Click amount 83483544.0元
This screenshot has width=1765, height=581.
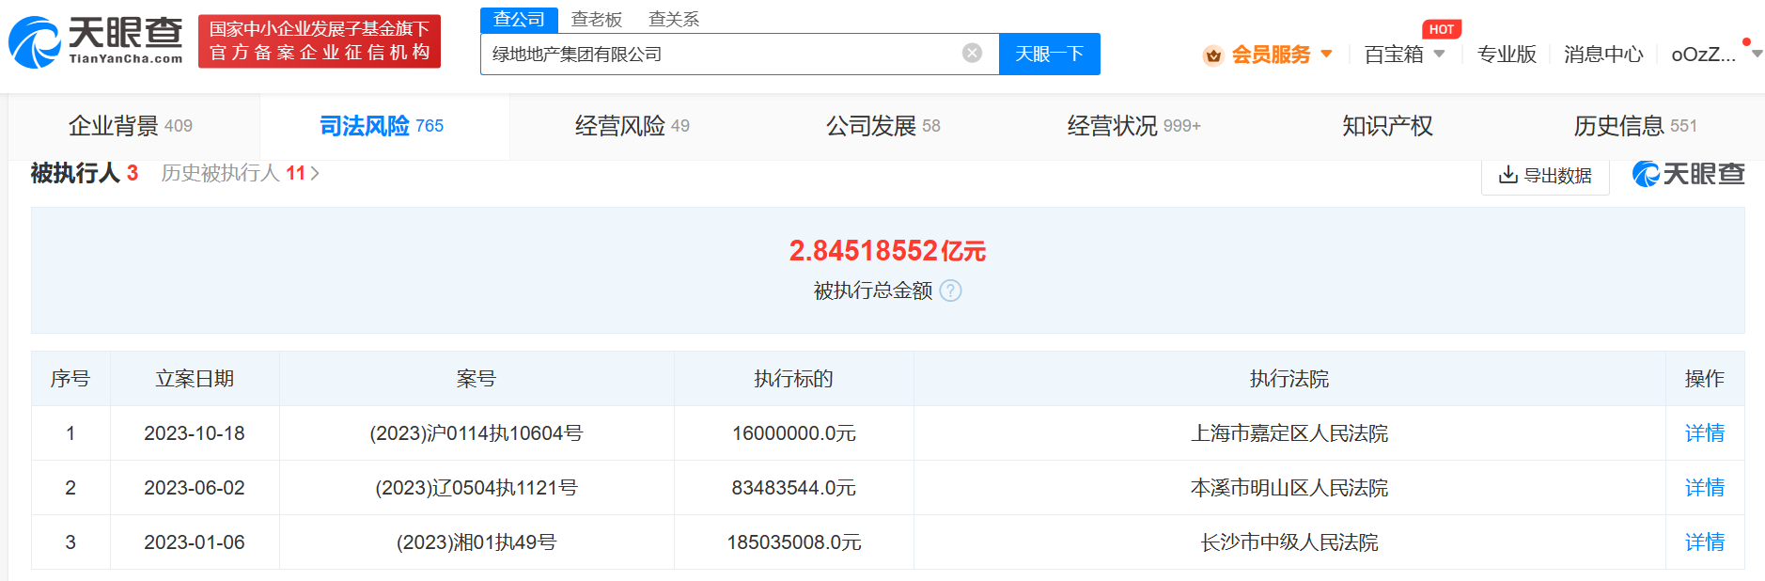[x=794, y=488]
